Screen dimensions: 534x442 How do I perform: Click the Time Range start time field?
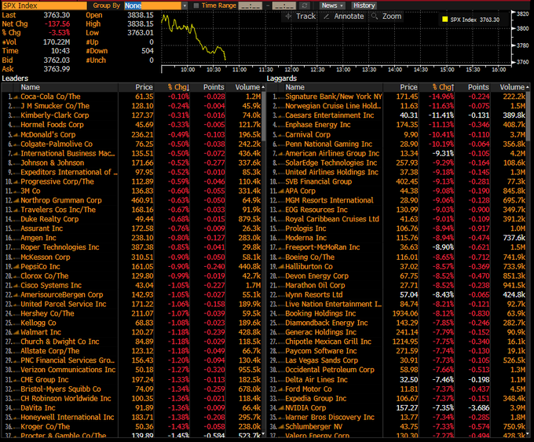click(251, 5)
